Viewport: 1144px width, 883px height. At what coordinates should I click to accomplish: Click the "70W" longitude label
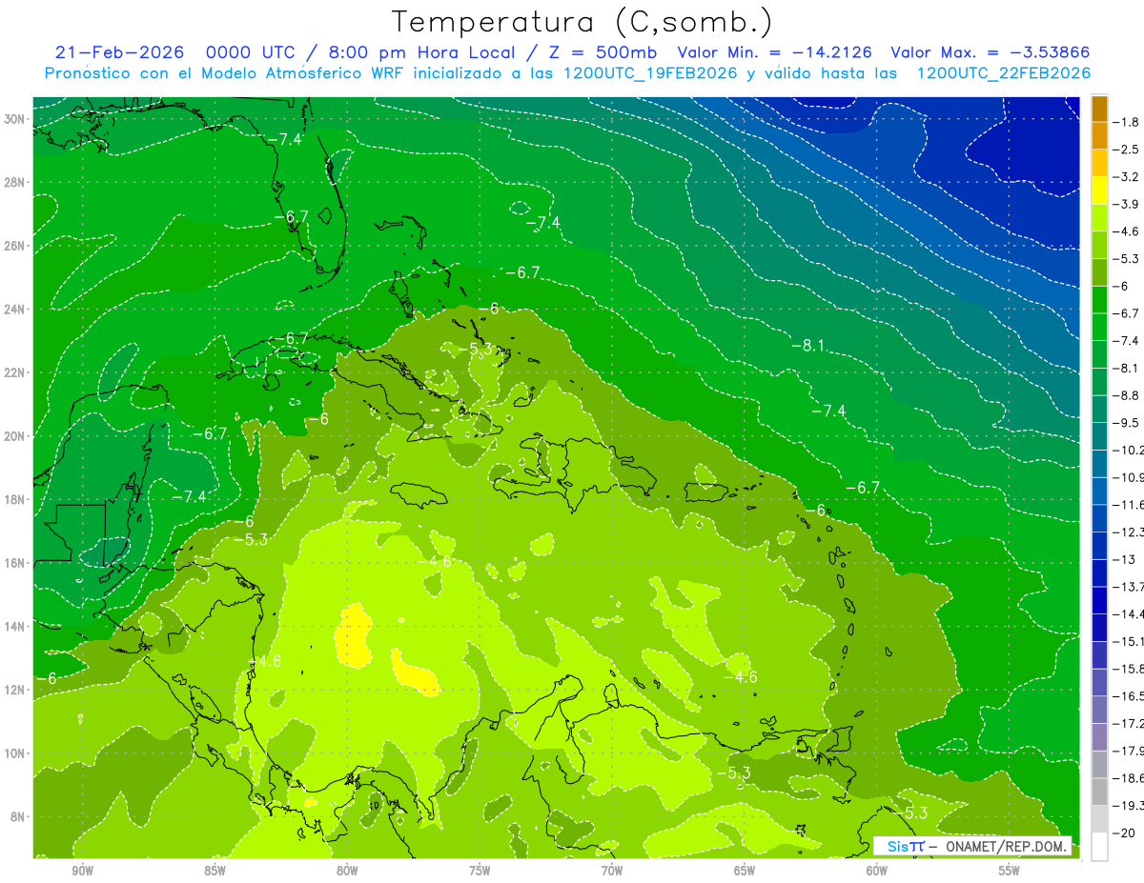click(x=612, y=871)
